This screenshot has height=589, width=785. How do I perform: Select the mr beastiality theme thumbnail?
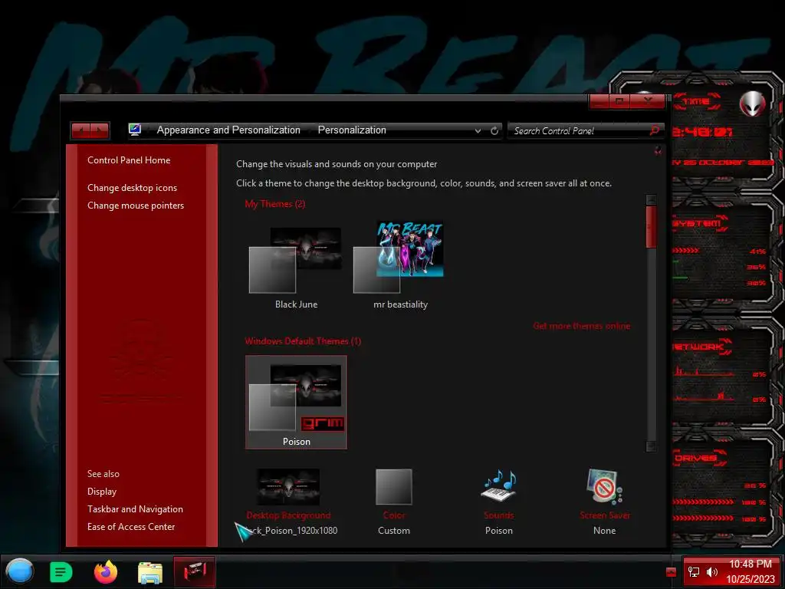click(399, 257)
